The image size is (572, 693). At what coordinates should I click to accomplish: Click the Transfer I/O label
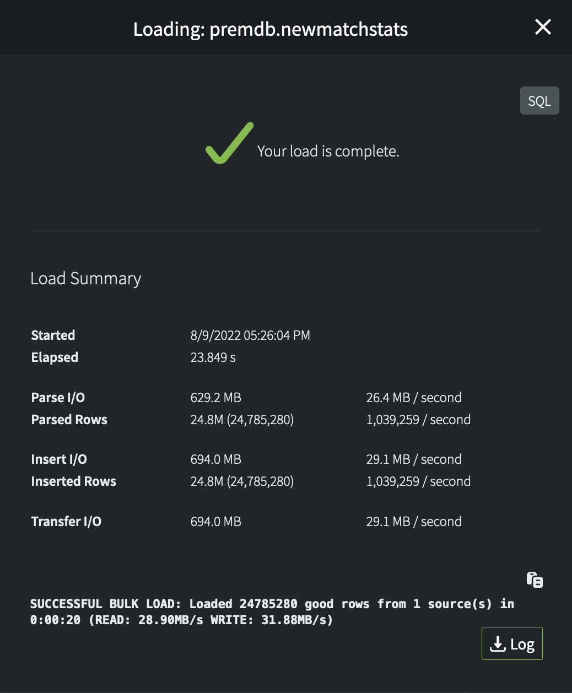point(66,522)
